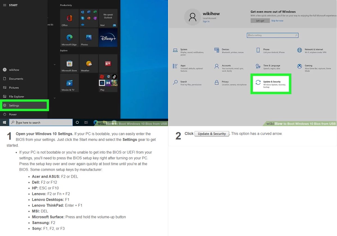Click the Skip for now link
Image resolution: width=337 pixels, height=236 pixels.
tap(277, 20)
